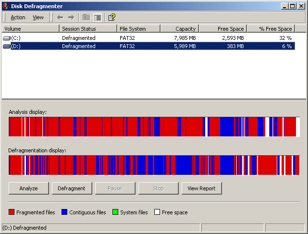Image resolution: width=308 pixels, height=234 pixels.
Task: Click the Defragmented status for C:
Action: pos(79,38)
